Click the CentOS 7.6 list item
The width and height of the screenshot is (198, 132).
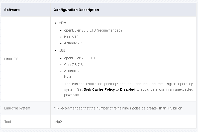[x=73, y=65]
